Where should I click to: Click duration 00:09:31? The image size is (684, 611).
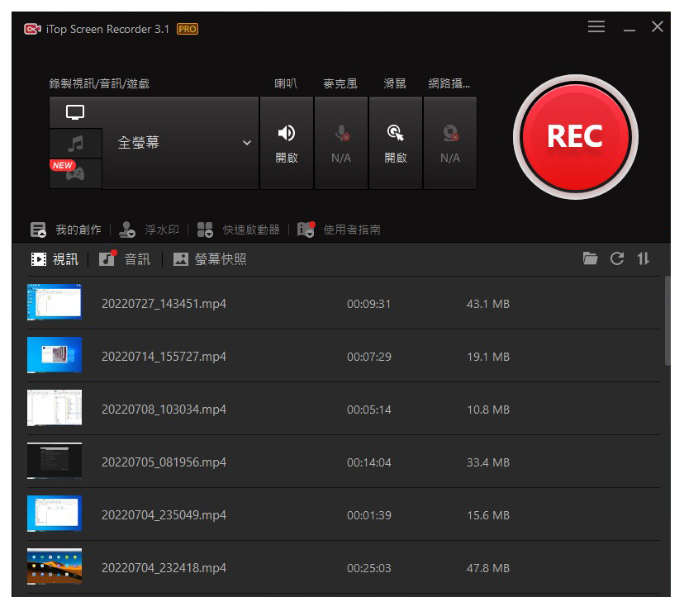click(368, 304)
